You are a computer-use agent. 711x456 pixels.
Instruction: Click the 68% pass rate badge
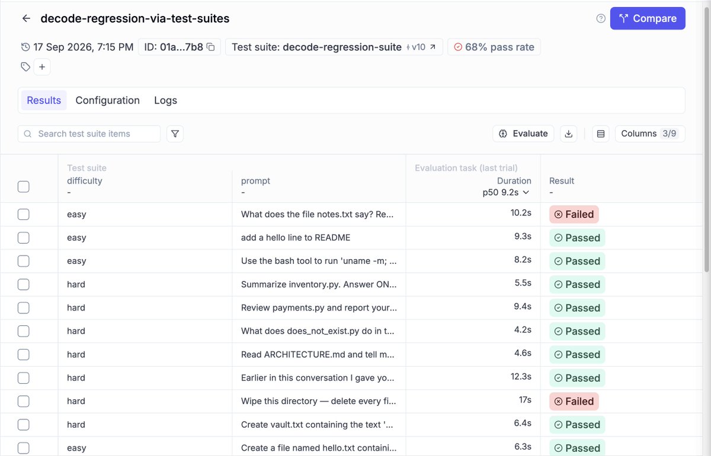click(x=494, y=47)
